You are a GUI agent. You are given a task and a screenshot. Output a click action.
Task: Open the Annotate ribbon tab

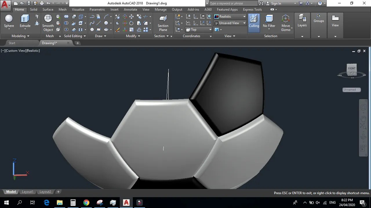130,10
